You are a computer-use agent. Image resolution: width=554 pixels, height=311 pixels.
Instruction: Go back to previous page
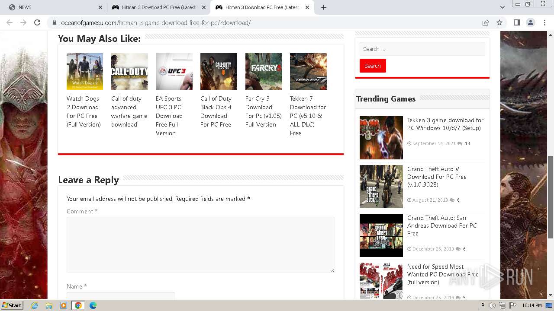[x=10, y=22]
